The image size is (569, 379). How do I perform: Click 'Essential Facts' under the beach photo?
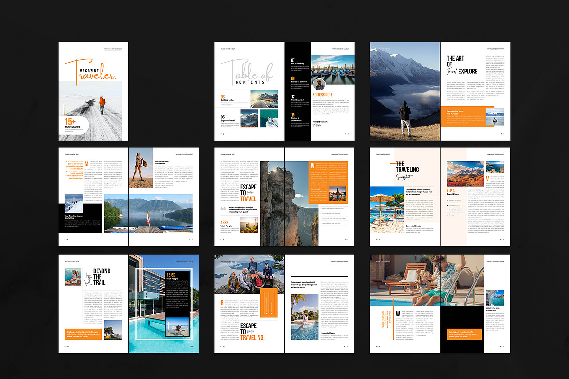tap(413, 226)
